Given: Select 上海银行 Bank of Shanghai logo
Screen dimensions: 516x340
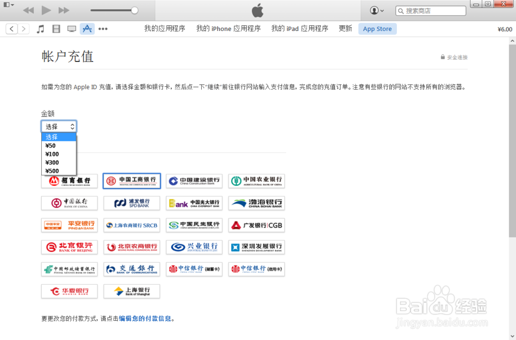Looking at the screenshot, I should point(132,292).
